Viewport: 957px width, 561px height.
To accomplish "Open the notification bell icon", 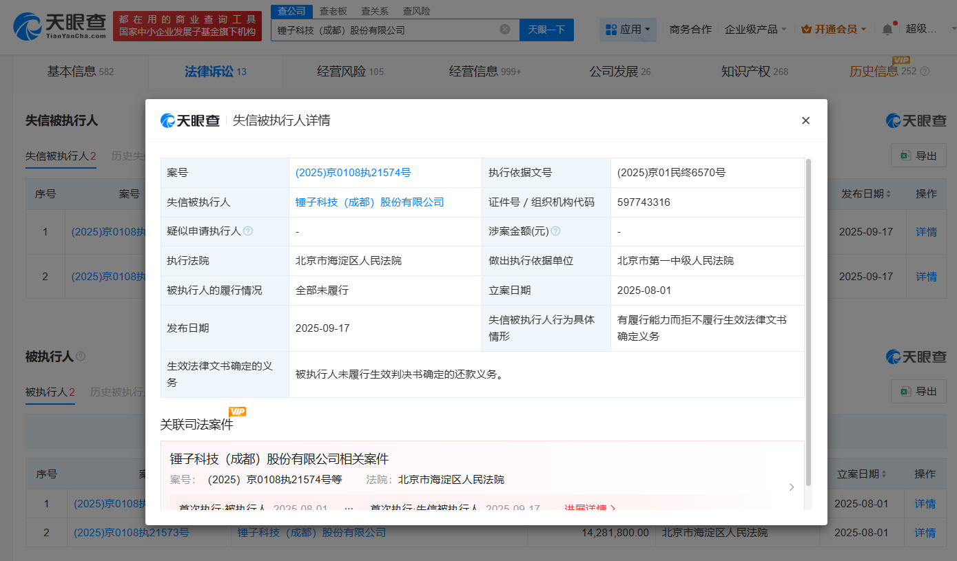I will [887, 28].
